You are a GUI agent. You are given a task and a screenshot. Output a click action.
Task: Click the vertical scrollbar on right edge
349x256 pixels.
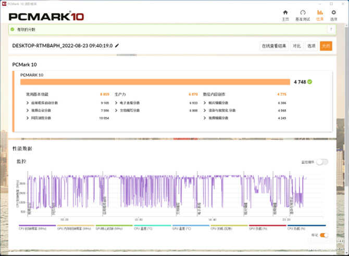click(x=347, y=107)
